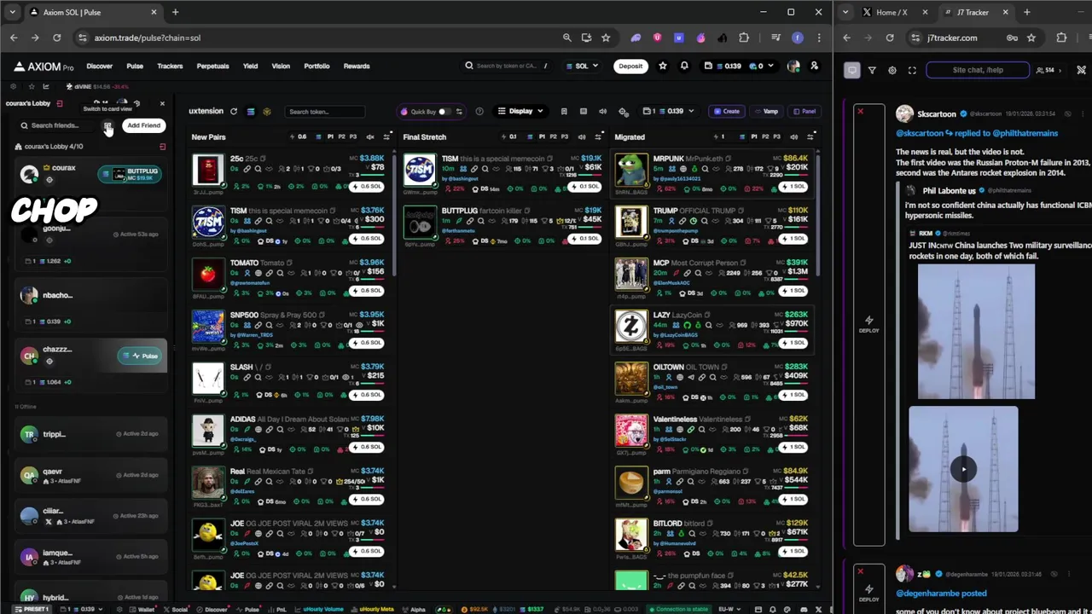Open the user avatar in header

click(793, 66)
